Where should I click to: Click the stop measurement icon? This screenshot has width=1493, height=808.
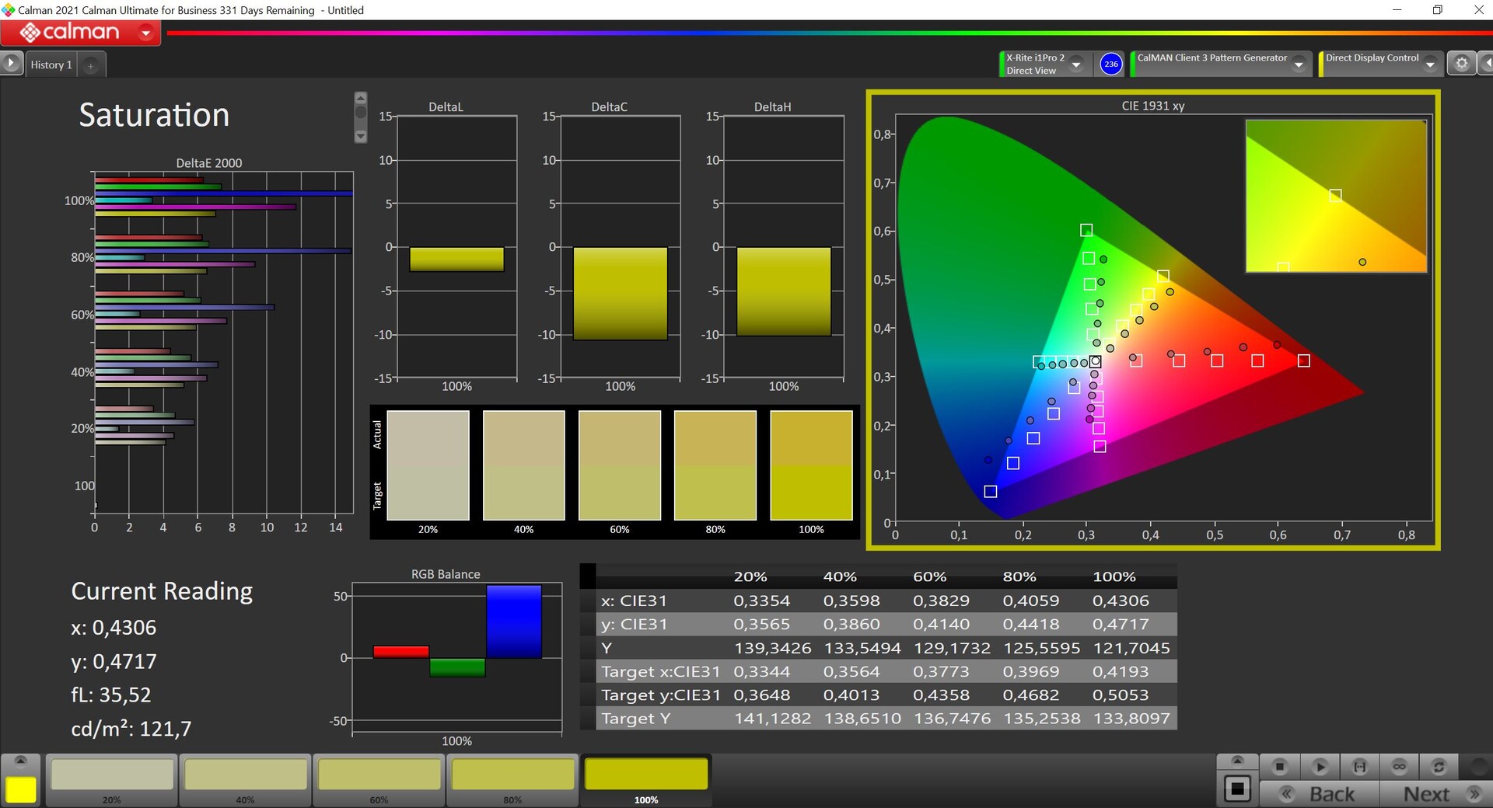coord(1279,767)
